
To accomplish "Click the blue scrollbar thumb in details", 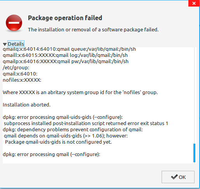I will click(x=194, y=153).
